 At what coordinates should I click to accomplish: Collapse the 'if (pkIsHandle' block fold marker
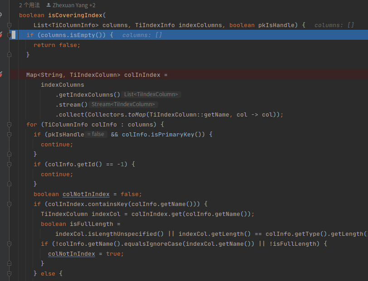(9, 135)
